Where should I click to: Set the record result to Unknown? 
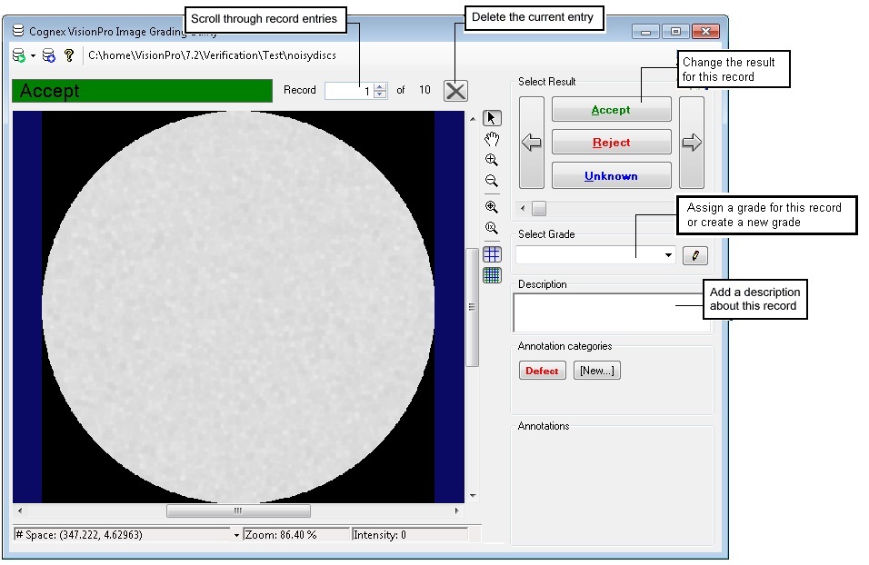611,174
